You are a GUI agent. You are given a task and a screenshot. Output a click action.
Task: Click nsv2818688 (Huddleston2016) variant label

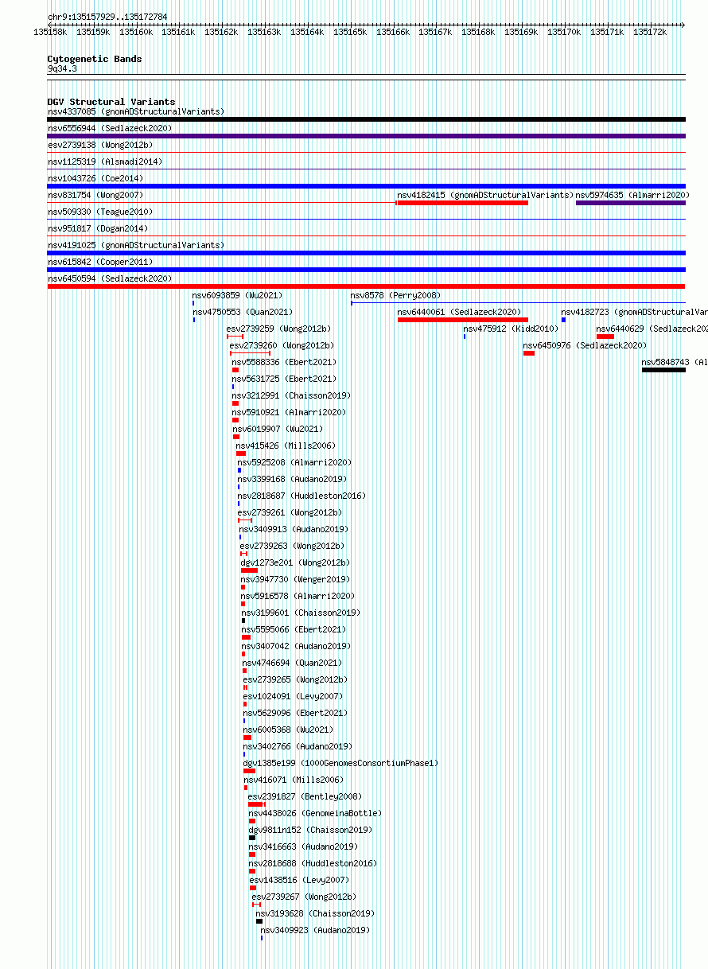(x=313, y=863)
